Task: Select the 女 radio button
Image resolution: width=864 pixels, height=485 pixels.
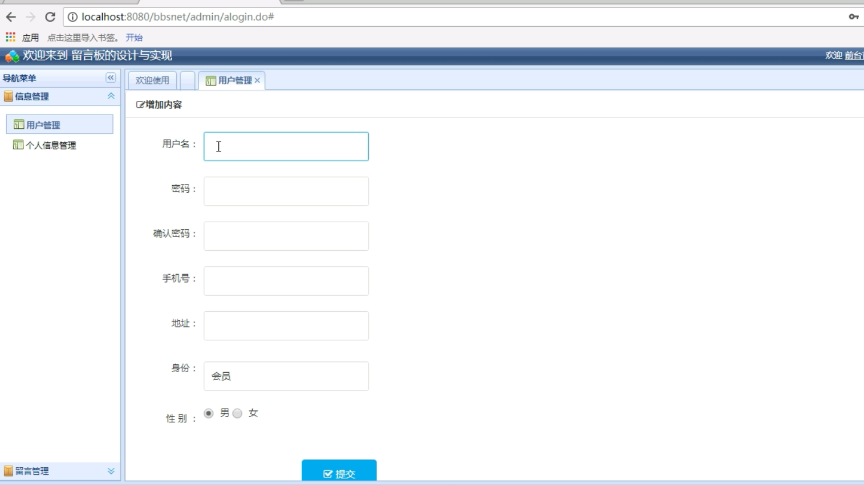Action: click(237, 414)
